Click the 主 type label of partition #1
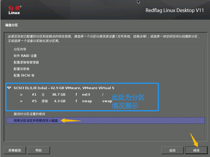Image resolution: width=210 pixels, height=157 pixels. pos(43,95)
